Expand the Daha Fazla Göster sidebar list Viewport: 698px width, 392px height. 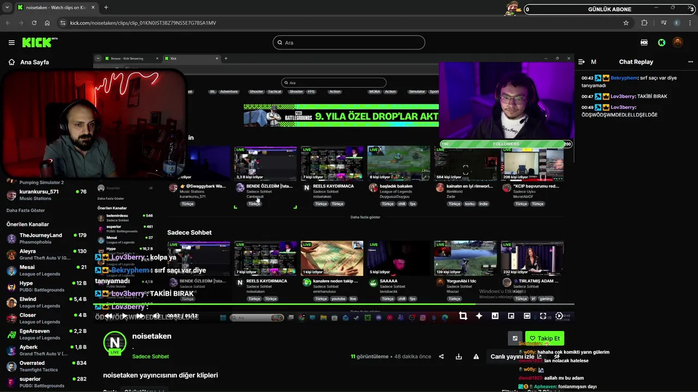pos(26,210)
